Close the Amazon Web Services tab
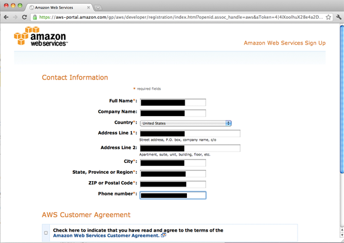344x243 pixels. 88,7
